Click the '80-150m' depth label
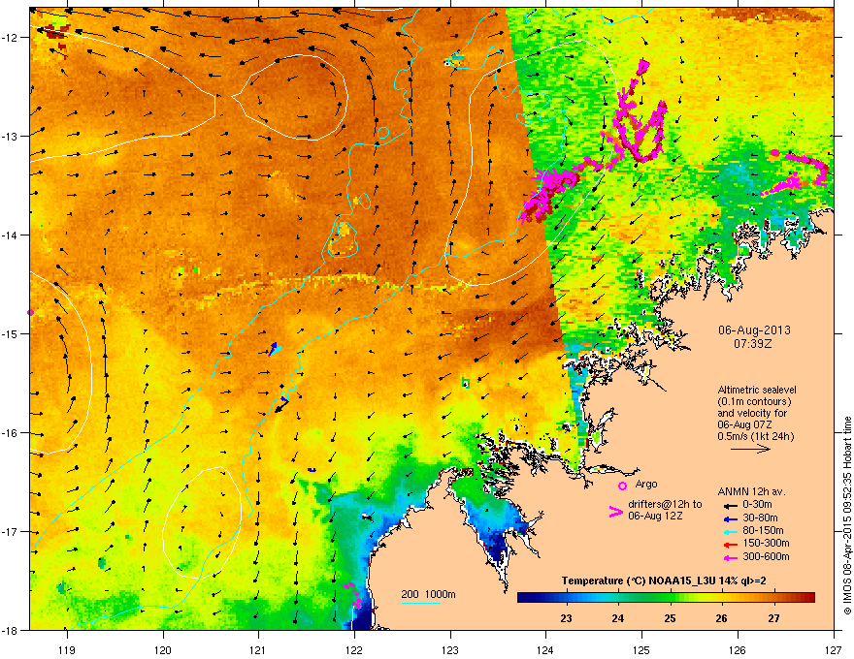The width and height of the screenshot is (854, 659). coord(763,531)
